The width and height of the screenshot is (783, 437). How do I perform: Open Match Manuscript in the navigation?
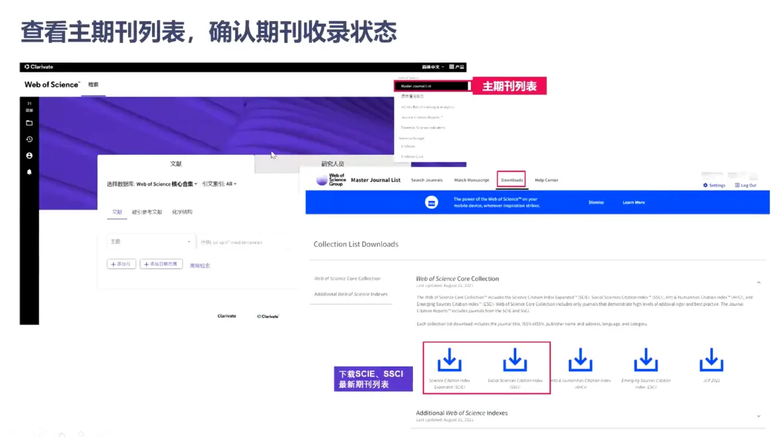[x=472, y=180]
